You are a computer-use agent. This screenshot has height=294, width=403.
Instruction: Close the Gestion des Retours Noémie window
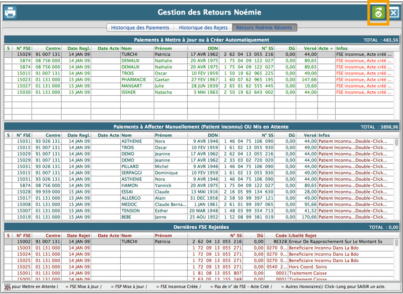[x=393, y=12]
